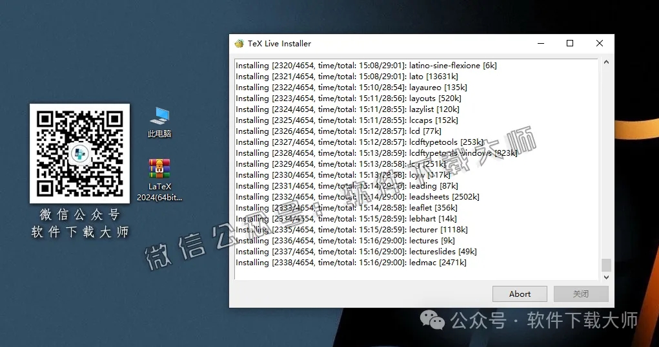Click the log line installing lato
This screenshot has width=659, height=347.
(x=347, y=77)
